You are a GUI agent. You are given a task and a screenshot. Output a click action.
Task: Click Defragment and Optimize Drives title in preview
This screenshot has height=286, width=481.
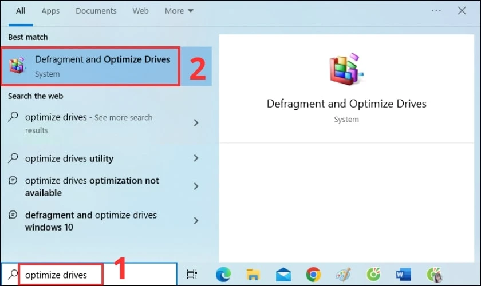pyautogui.click(x=346, y=104)
